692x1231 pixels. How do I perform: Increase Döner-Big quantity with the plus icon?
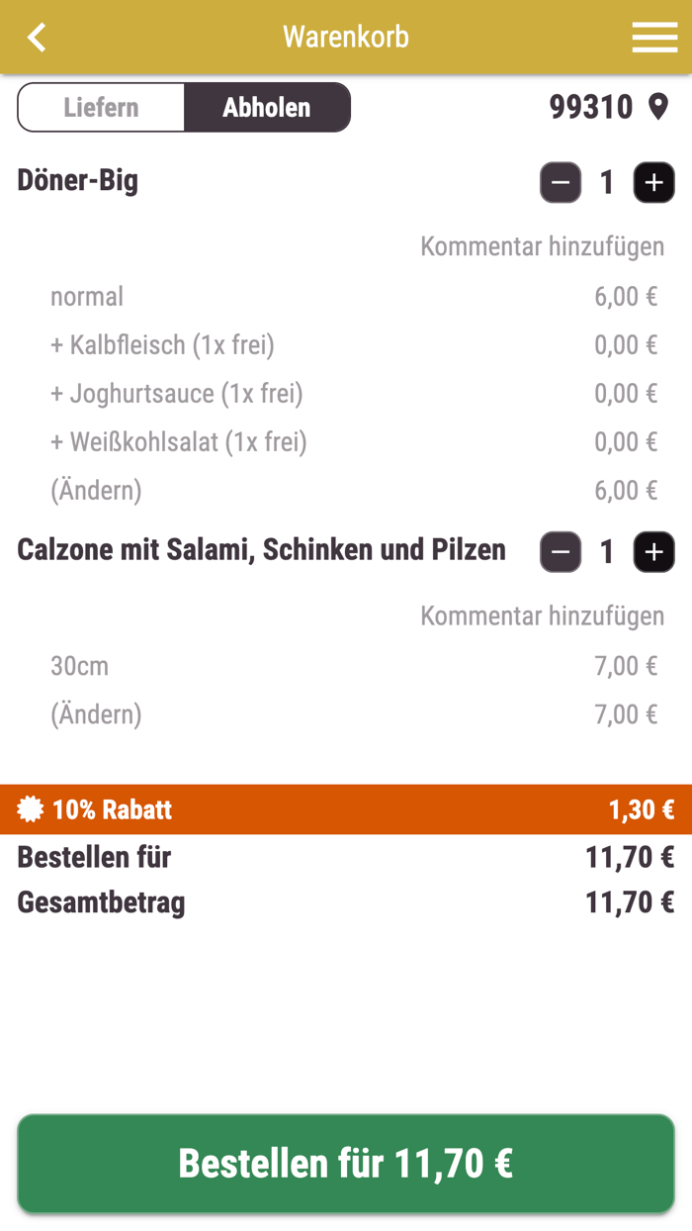654,182
